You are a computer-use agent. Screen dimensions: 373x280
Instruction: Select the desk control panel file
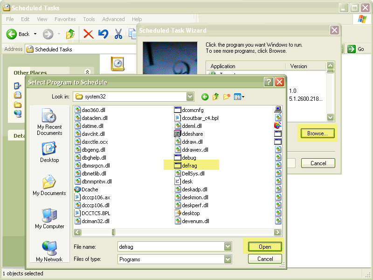coord(184,182)
